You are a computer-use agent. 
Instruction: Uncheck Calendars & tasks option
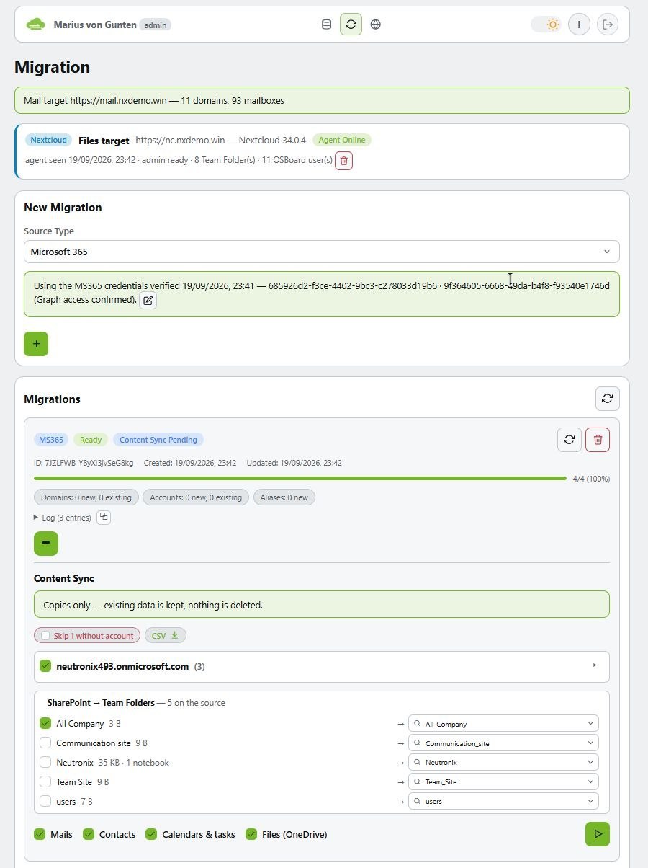[151, 834]
